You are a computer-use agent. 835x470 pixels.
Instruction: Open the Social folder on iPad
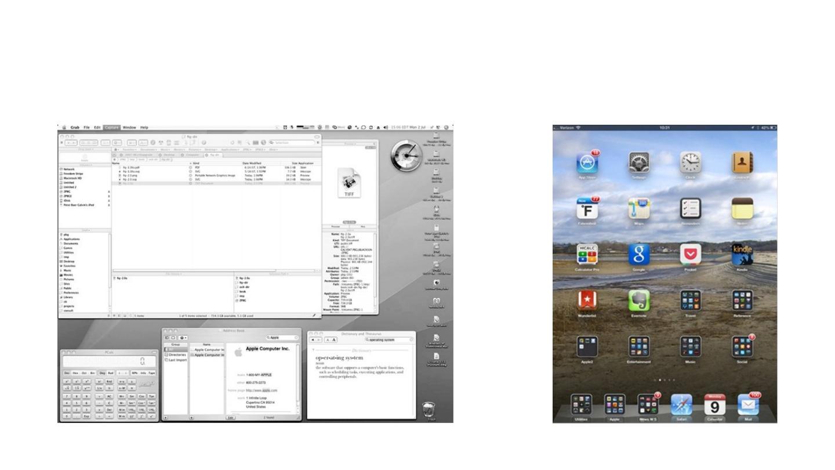[x=742, y=346]
